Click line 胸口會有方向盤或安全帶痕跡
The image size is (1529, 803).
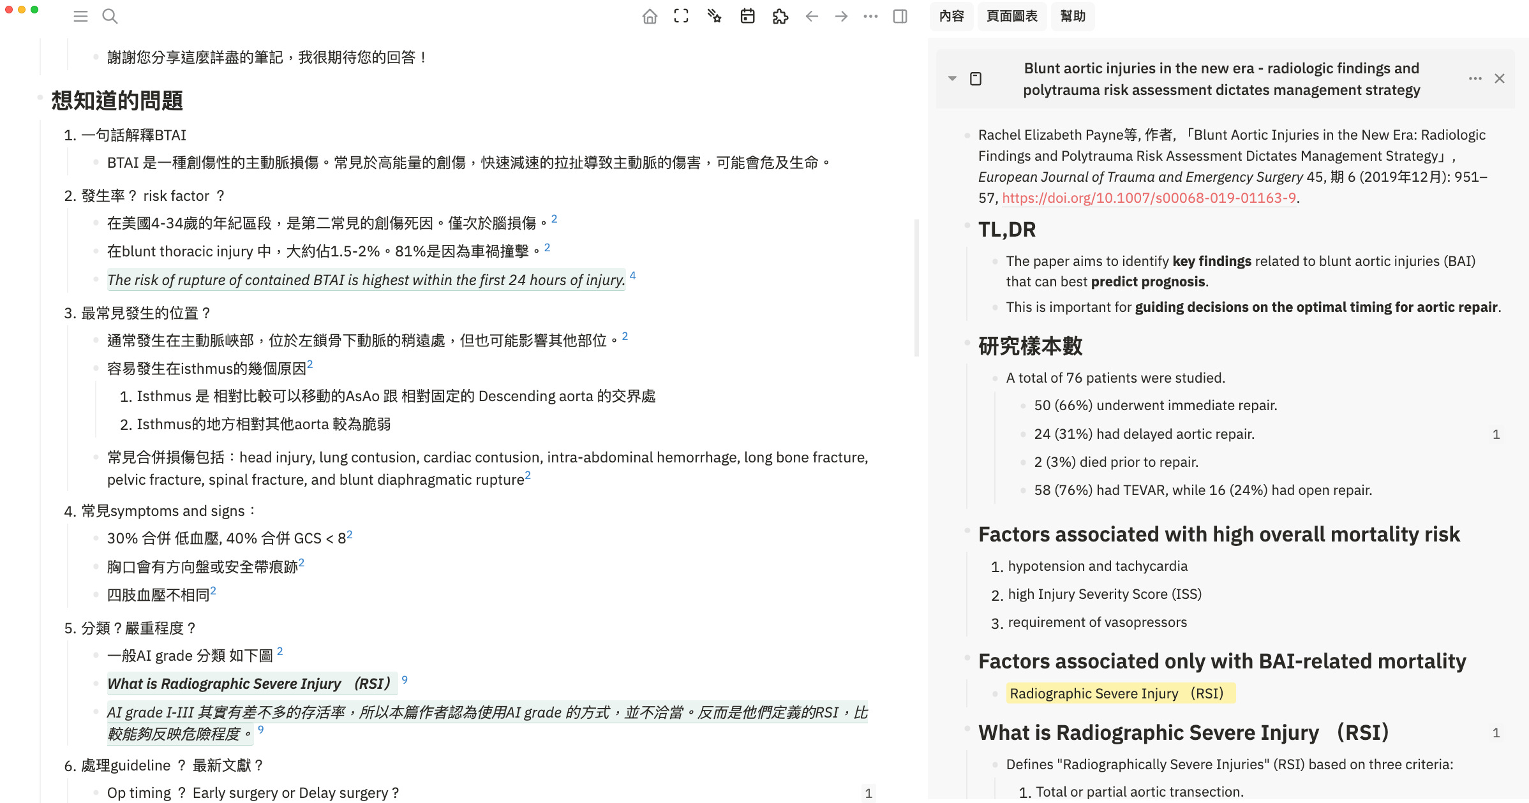202,567
